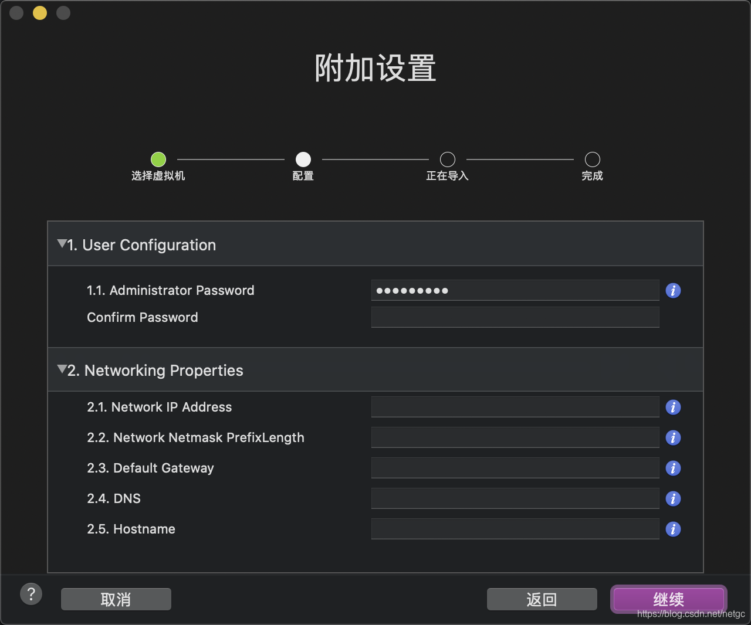Screen dimensions: 751x625
Task: Click the 'Confirm Password' label
Action: [143, 317]
